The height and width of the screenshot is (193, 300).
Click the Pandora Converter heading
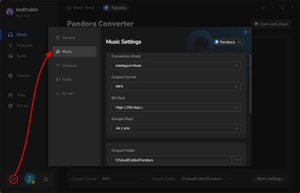[100, 24]
